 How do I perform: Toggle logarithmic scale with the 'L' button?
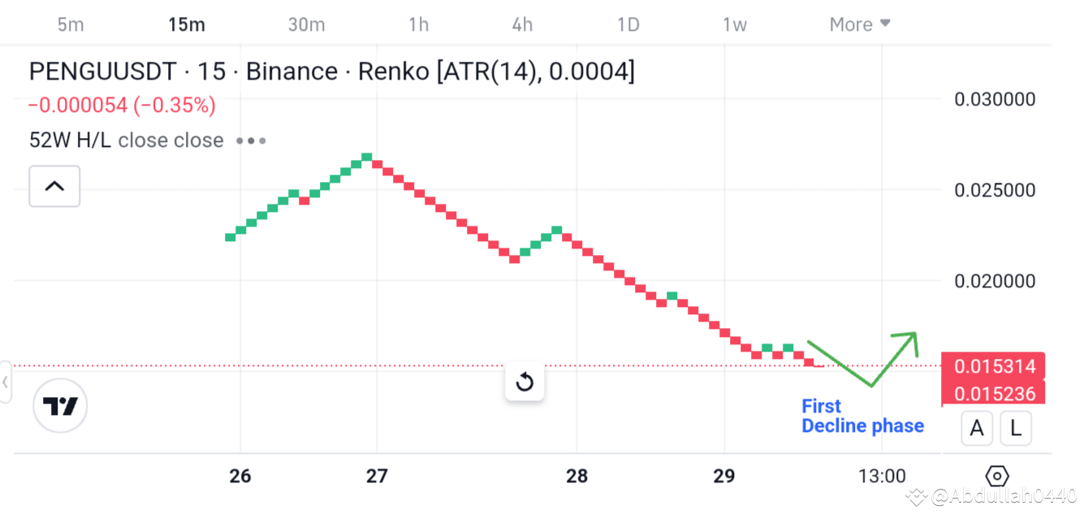pos(1016,428)
